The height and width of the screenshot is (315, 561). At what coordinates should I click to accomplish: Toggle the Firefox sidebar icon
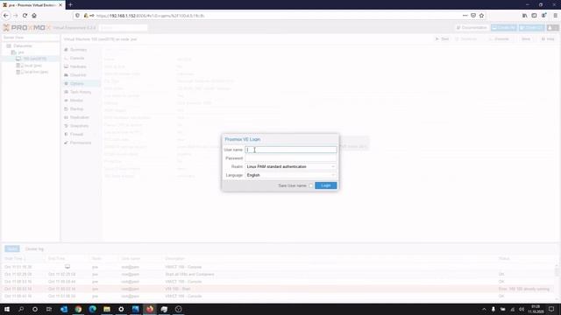[534, 16]
